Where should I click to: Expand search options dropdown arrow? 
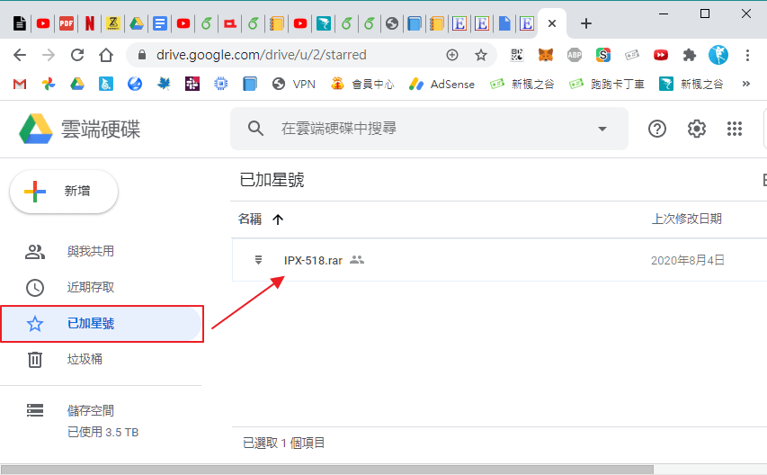coord(602,130)
